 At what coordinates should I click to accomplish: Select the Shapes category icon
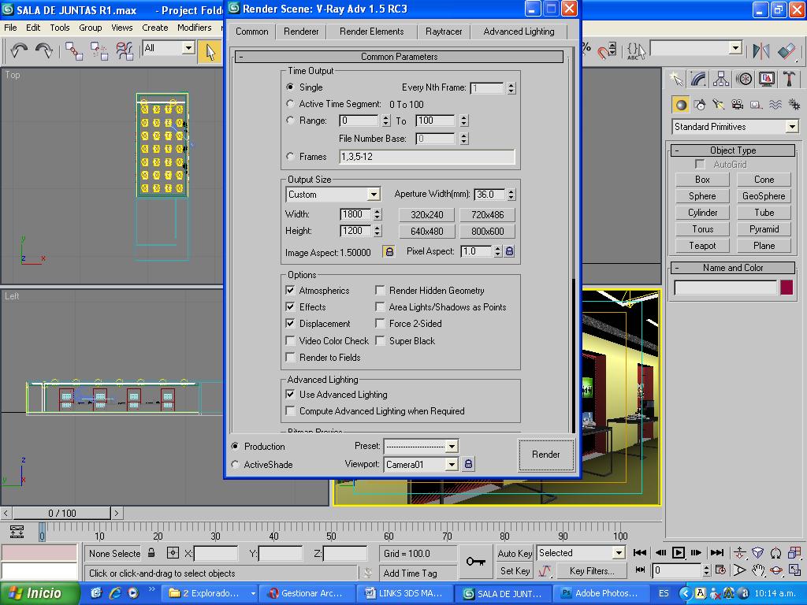tap(700, 105)
